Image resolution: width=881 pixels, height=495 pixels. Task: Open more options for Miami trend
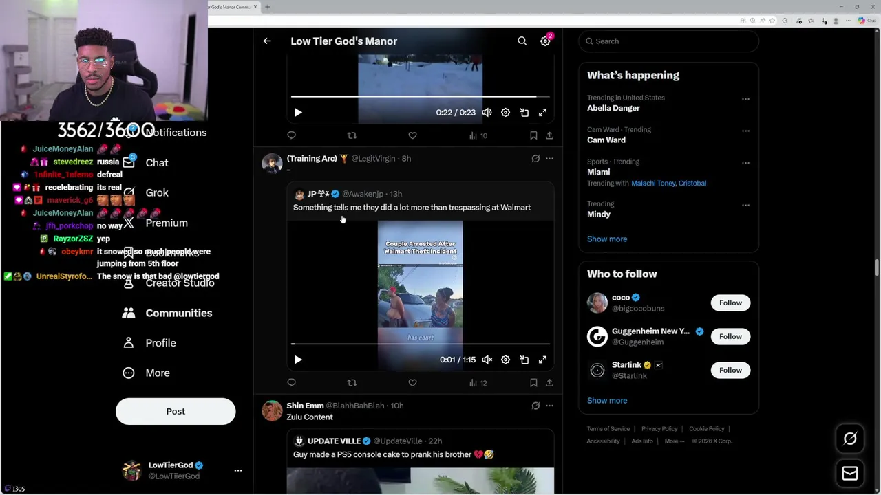point(745,164)
